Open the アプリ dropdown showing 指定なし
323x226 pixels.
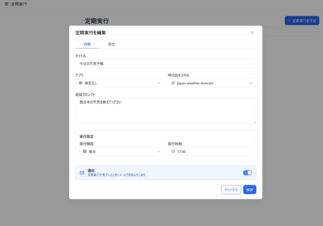(x=119, y=83)
